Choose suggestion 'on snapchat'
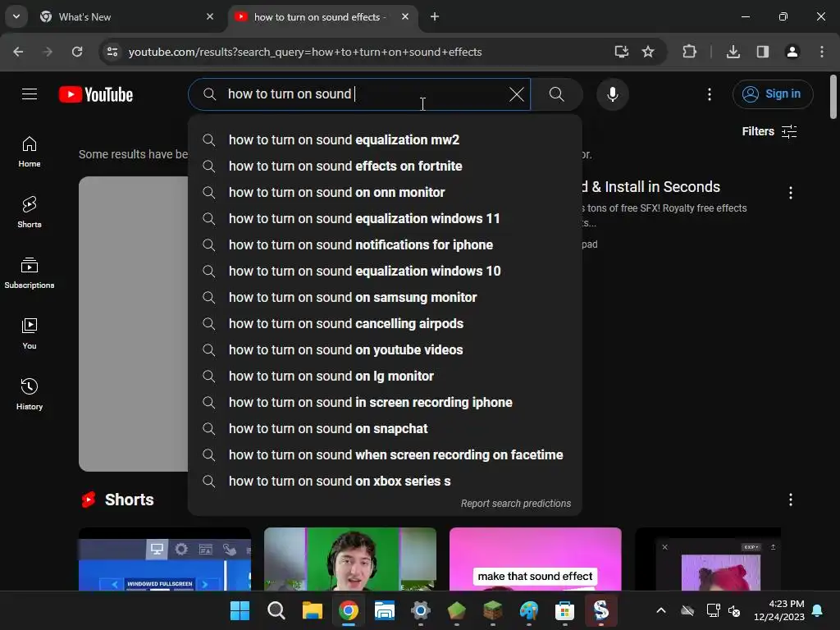840x630 pixels. click(x=385, y=428)
